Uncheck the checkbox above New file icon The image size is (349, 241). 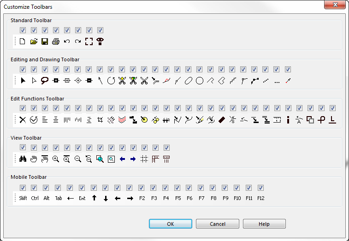pos(23,30)
